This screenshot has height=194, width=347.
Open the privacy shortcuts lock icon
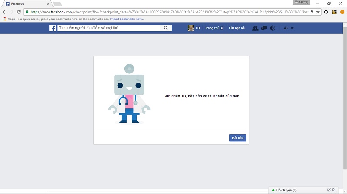tap(286, 28)
